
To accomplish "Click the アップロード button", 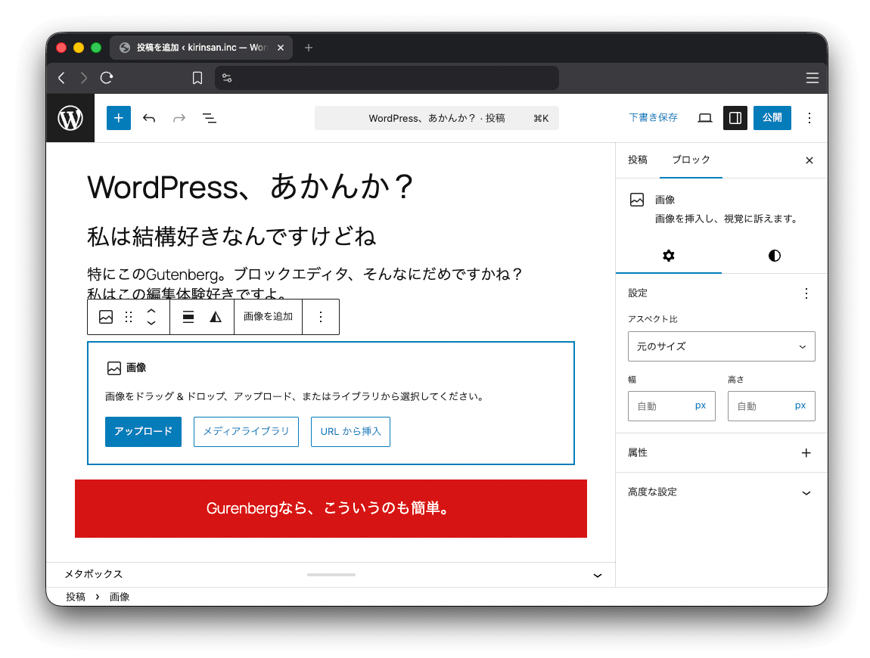I will pyautogui.click(x=143, y=432).
